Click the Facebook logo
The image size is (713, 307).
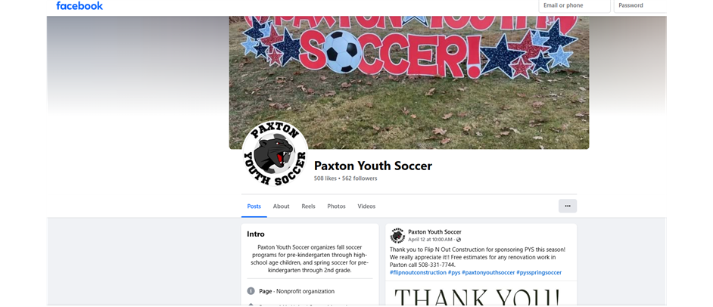[x=79, y=6]
